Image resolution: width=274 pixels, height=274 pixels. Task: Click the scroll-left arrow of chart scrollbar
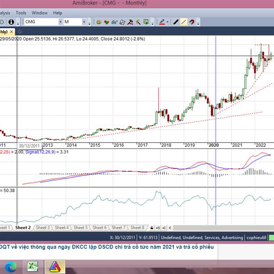pos(170,228)
